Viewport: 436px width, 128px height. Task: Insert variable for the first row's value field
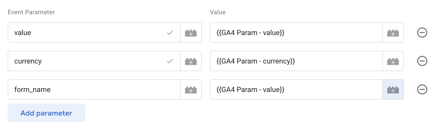[x=393, y=33]
